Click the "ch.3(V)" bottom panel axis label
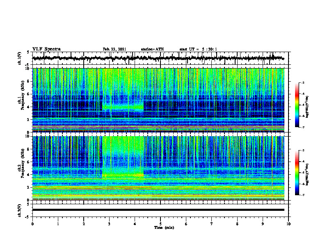 point(20,210)
